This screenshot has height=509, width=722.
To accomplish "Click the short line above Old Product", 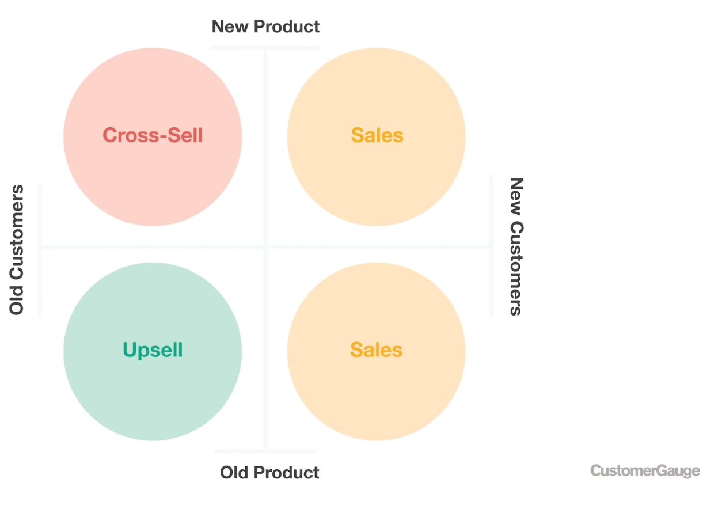I will tap(265, 451).
